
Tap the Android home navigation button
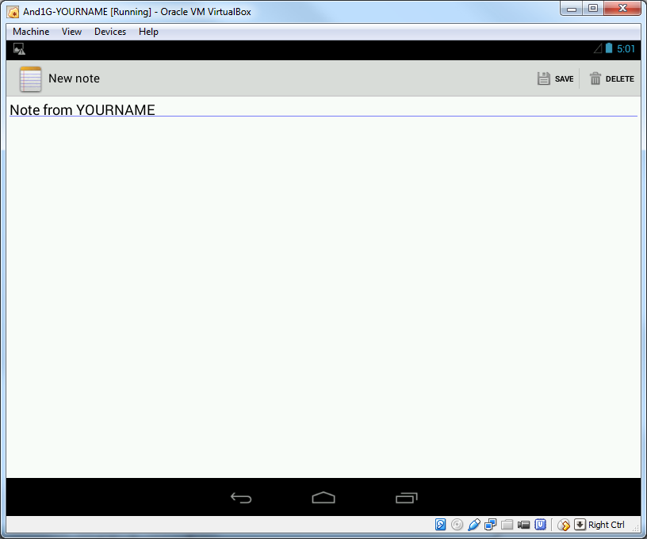click(323, 498)
